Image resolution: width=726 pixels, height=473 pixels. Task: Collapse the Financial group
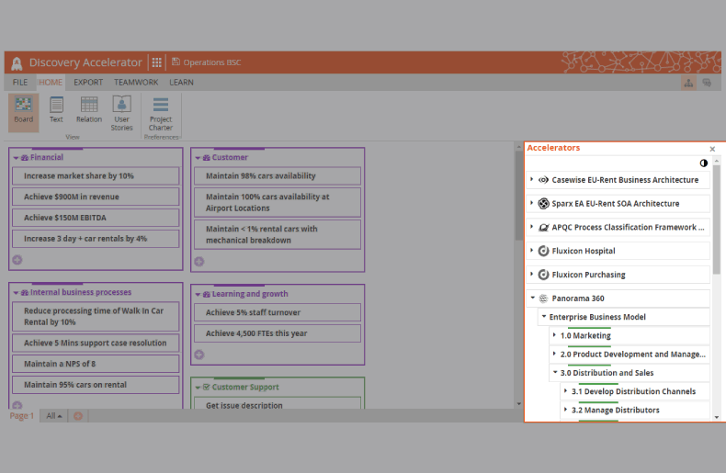[x=16, y=158]
